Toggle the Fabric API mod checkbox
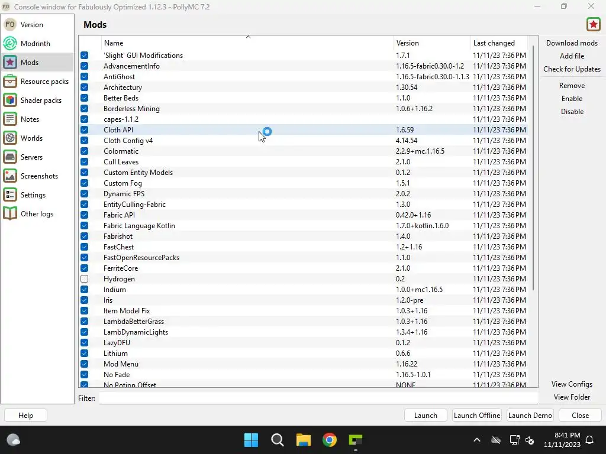The height and width of the screenshot is (454, 606). pyautogui.click(x=84, y=215)
